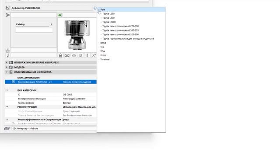Select Труба телескопическая L360-555

(x=121, y=31)
